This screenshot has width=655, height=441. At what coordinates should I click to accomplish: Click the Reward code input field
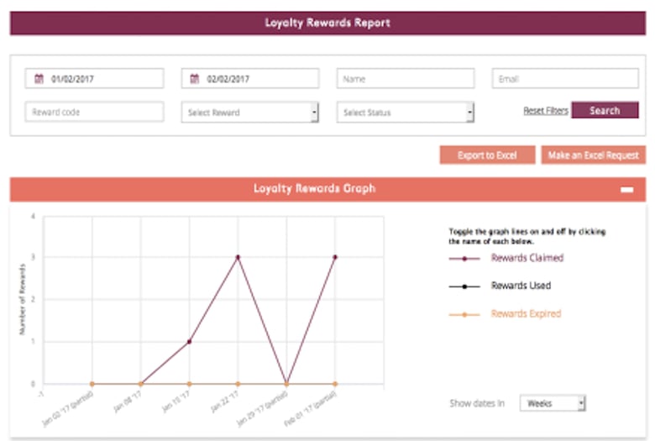(x=94, y=113)
